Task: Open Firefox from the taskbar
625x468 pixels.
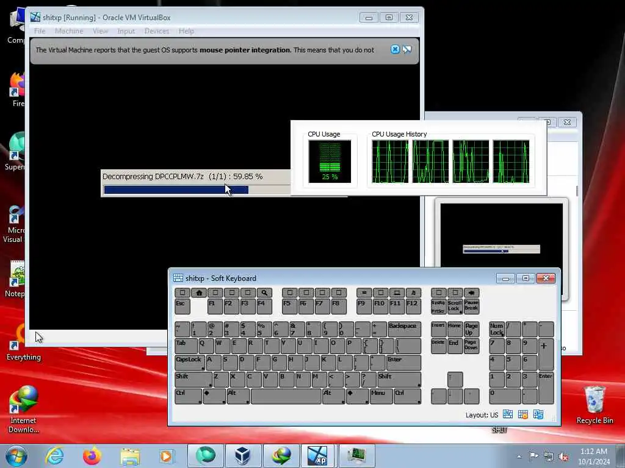Action: [92, 456]
